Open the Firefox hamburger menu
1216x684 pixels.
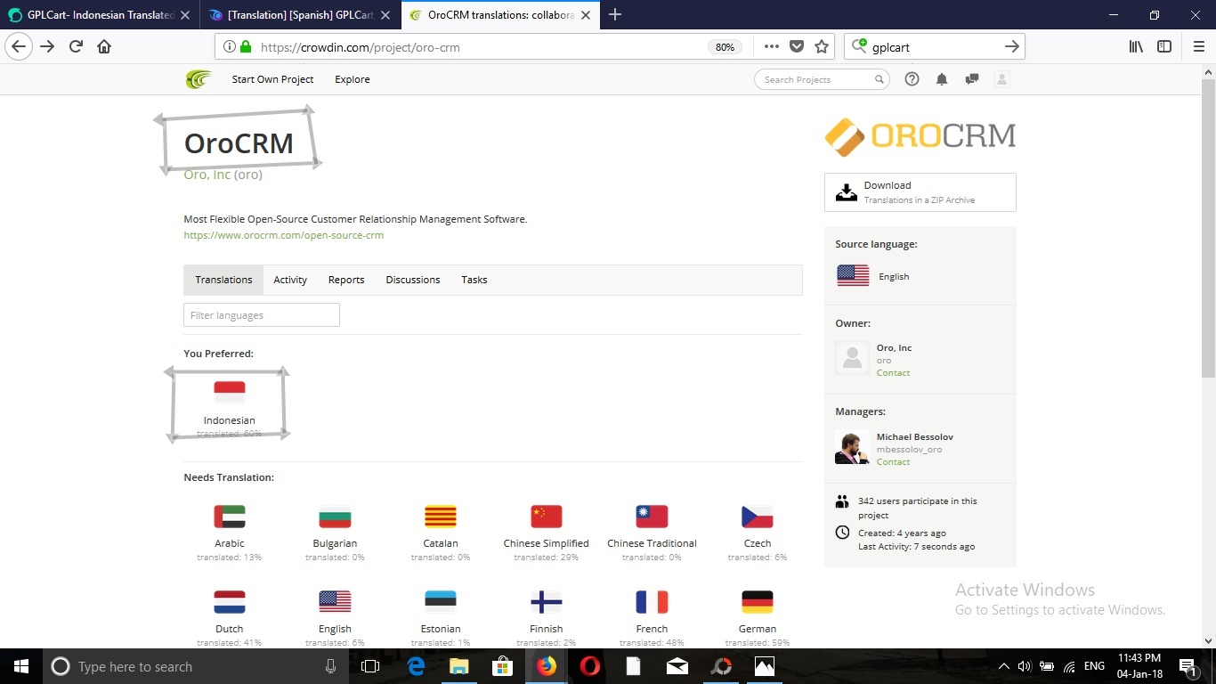pos(1198,46)
